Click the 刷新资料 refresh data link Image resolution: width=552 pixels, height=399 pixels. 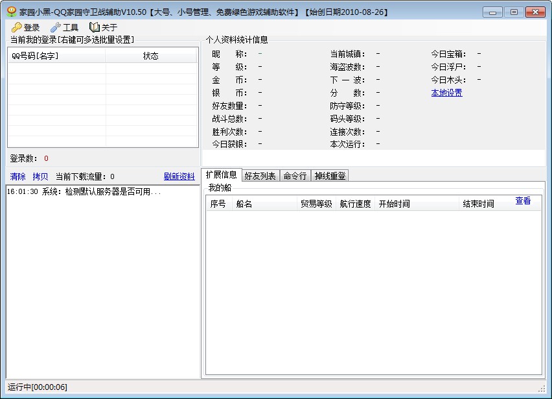(x=179, y=176)
